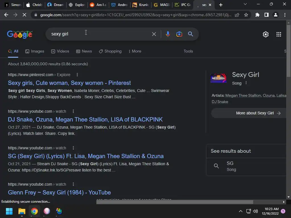Viewport: 291px width, 218px height.
Task: Clear the search box with the X icon
Action: pos(154,34)
